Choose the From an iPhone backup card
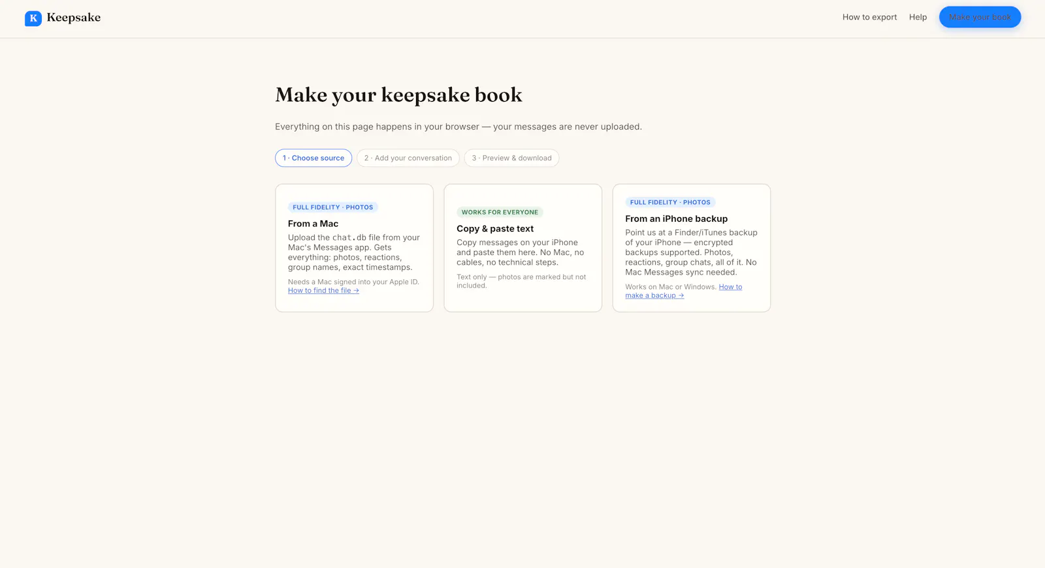 coord(691,248)
